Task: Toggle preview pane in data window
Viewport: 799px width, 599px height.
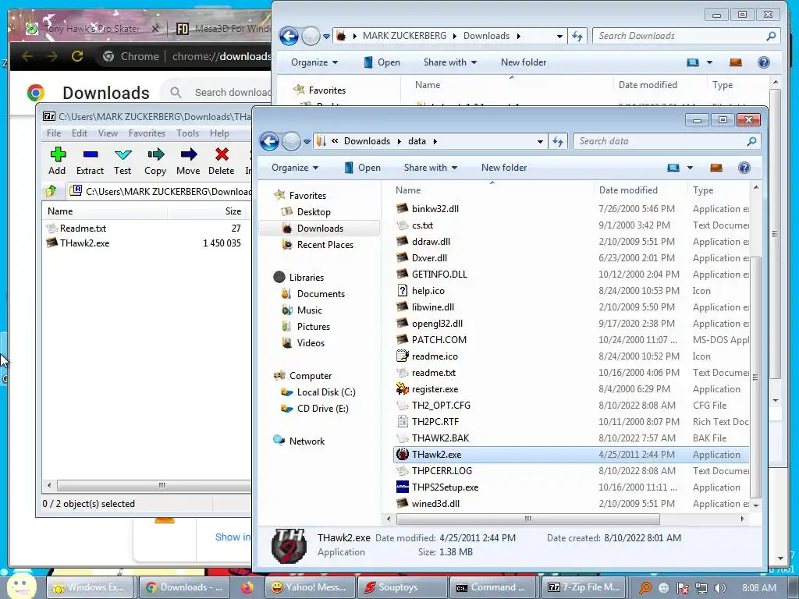Action: [x=716, y=168]
